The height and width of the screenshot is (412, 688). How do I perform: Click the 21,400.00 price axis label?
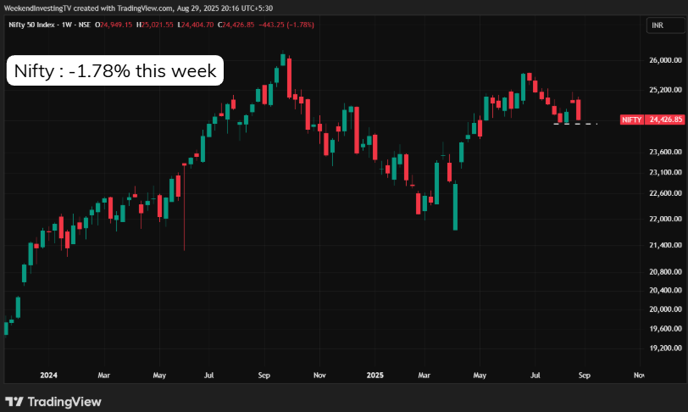click(665, 245)
